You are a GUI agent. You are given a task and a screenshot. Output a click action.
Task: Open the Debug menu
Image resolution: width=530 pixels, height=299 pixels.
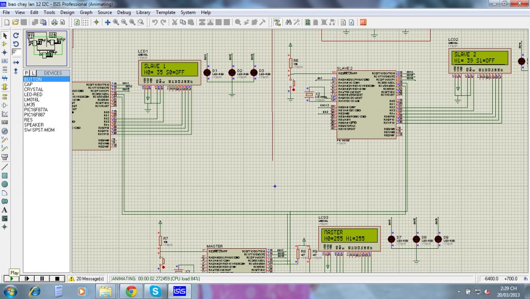pyautogui.click(x=124, y=12)
